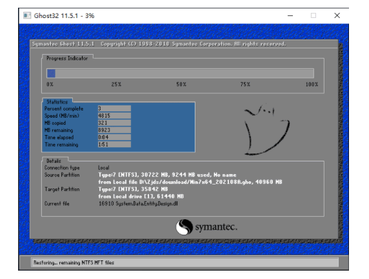Click the 'Time remaining' label
The height and width of the screenshot is (279, 369).
click(61, 145)
